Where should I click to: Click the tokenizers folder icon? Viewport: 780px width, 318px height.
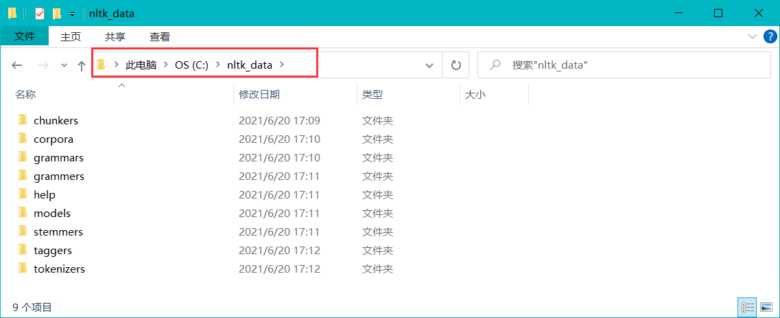(x=23, y=269)
